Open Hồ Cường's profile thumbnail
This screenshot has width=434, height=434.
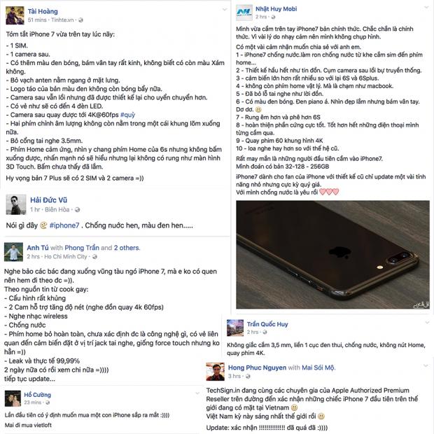click(13, 398)
